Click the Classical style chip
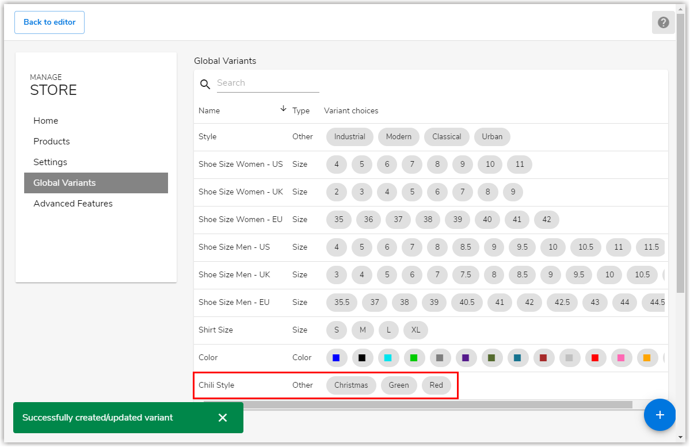 pyautogui.click(x=447, y=137)
